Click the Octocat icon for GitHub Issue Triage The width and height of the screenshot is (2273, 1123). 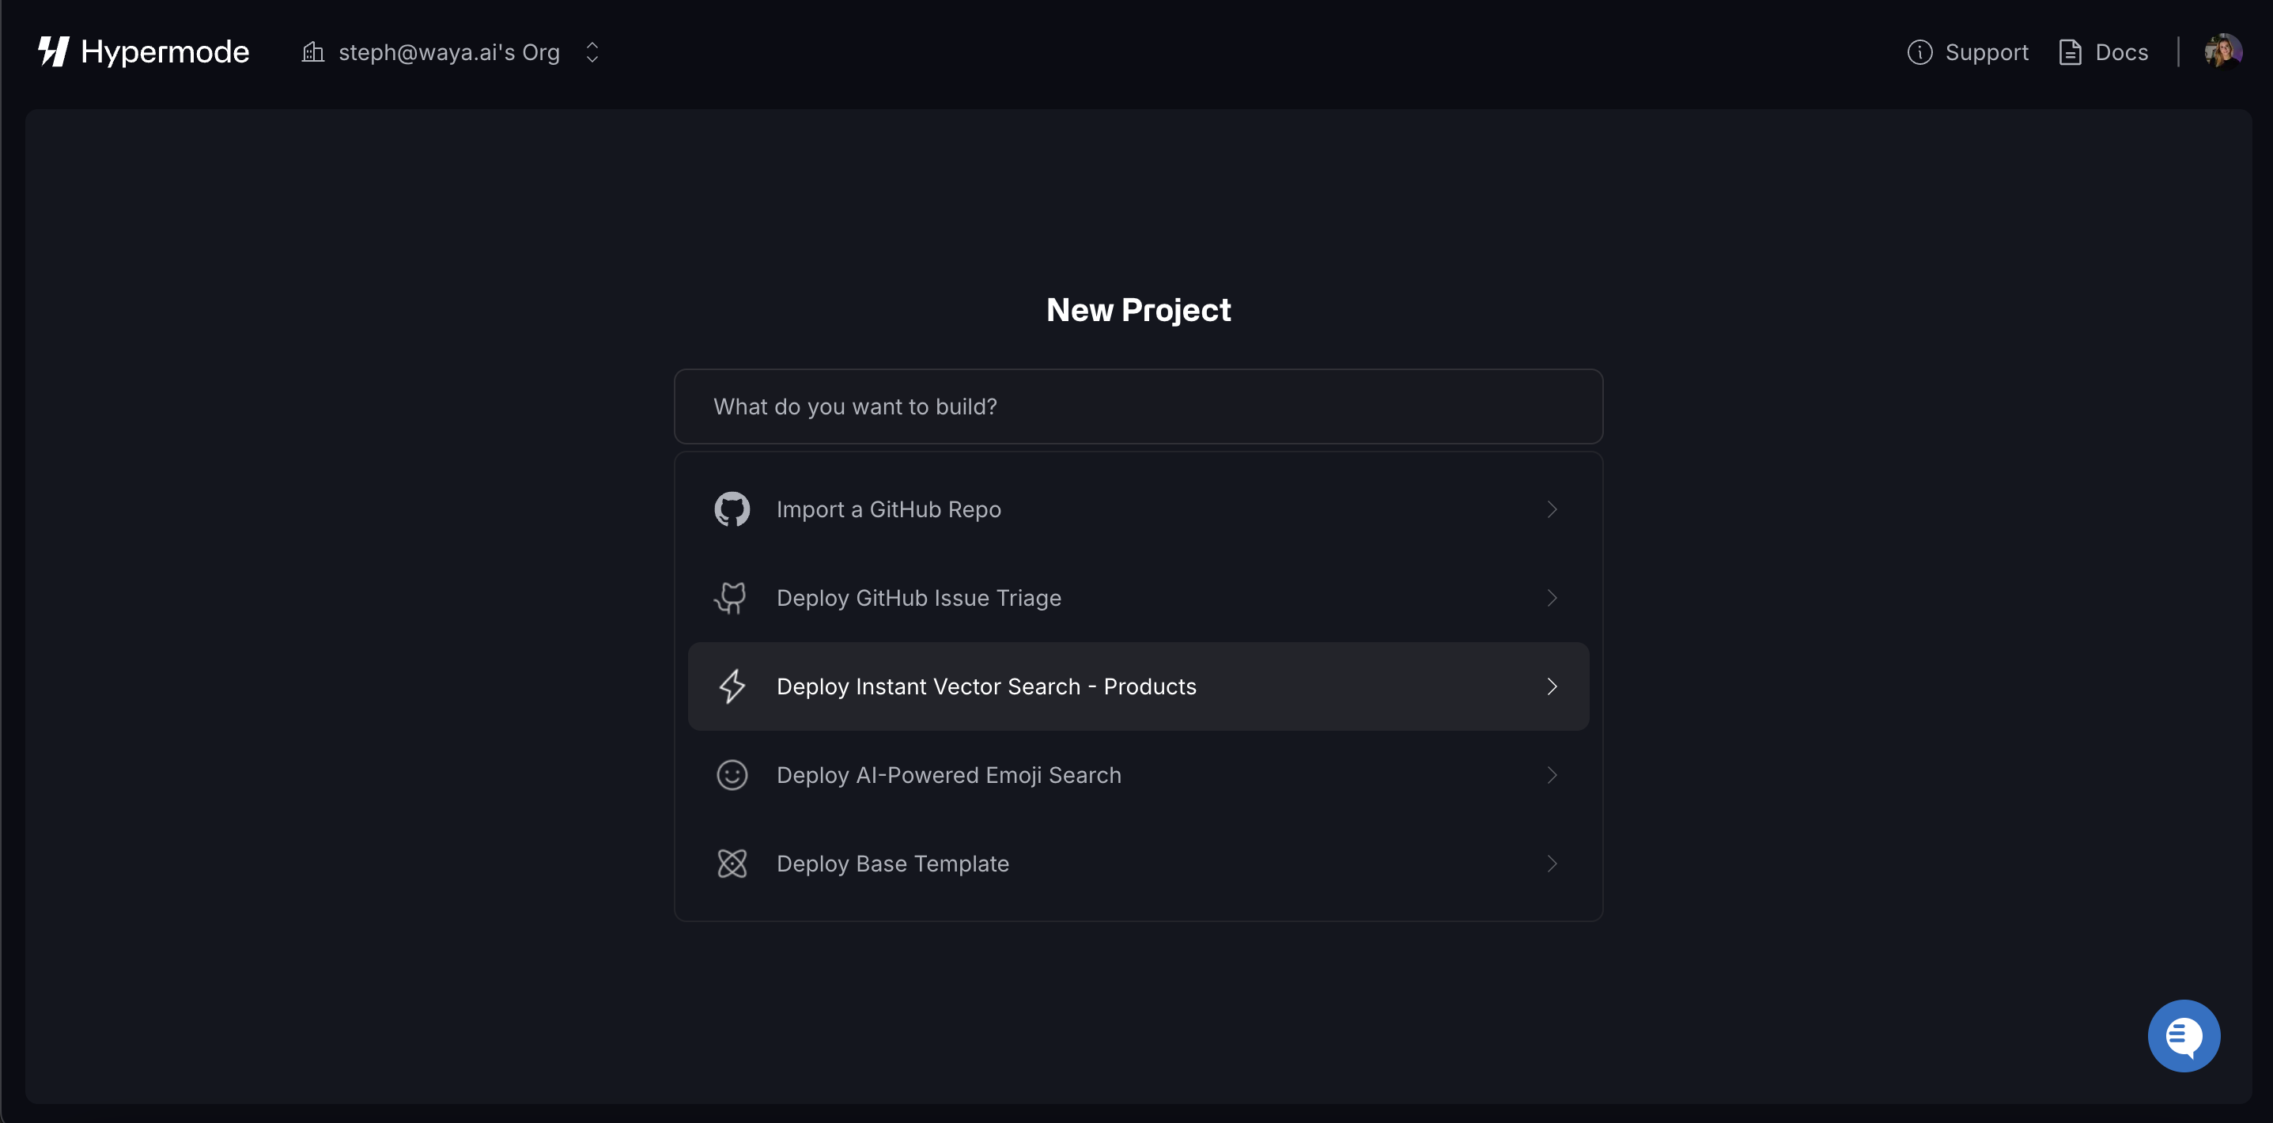pyautogui.click(x=731, y=597)
